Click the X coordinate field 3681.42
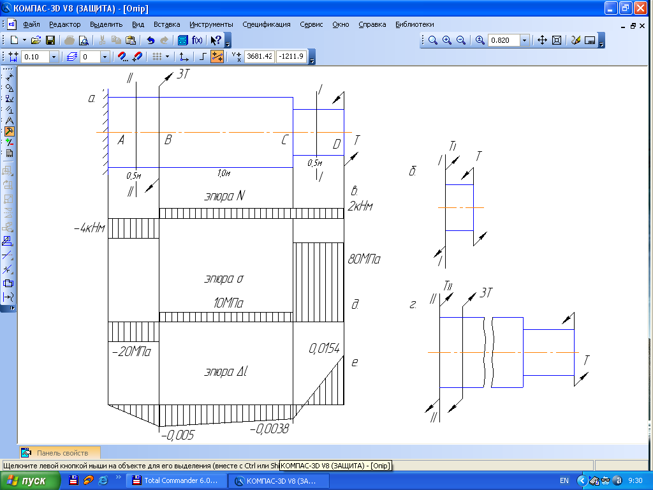This screenshot has height=490, width=653. pyautogui.click(x=260, y=56)
